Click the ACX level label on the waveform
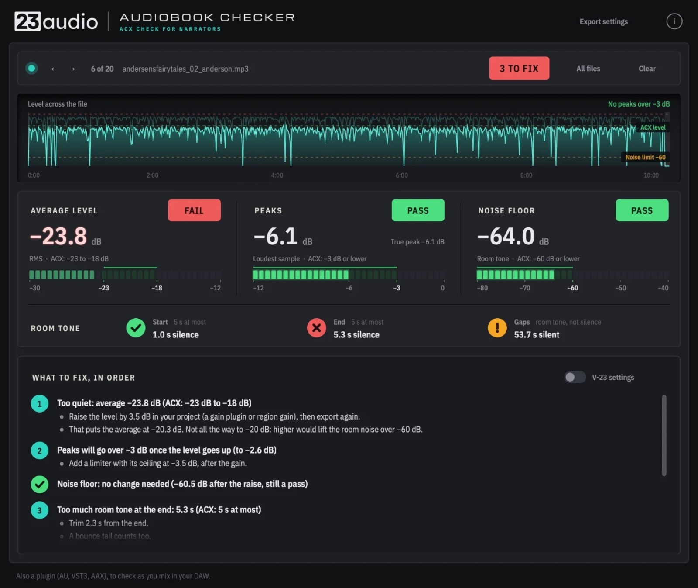Viewport: 698px width, 588px height. [x=653, y=127]
